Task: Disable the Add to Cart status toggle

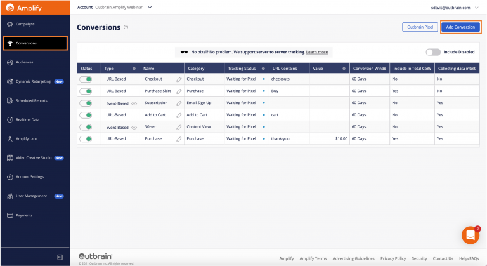Action: [x=86, y=115]
